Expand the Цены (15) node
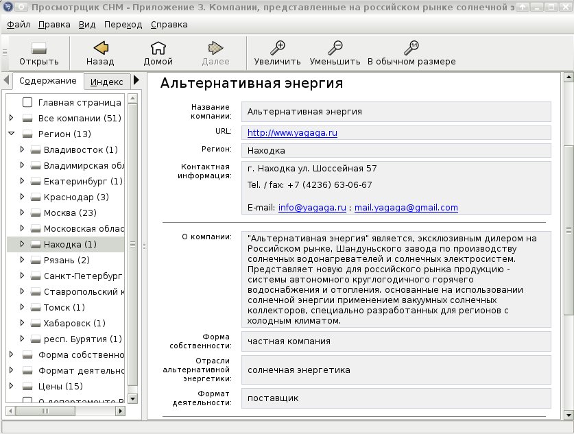The image size is (574, 434). [x=12, y=386]
